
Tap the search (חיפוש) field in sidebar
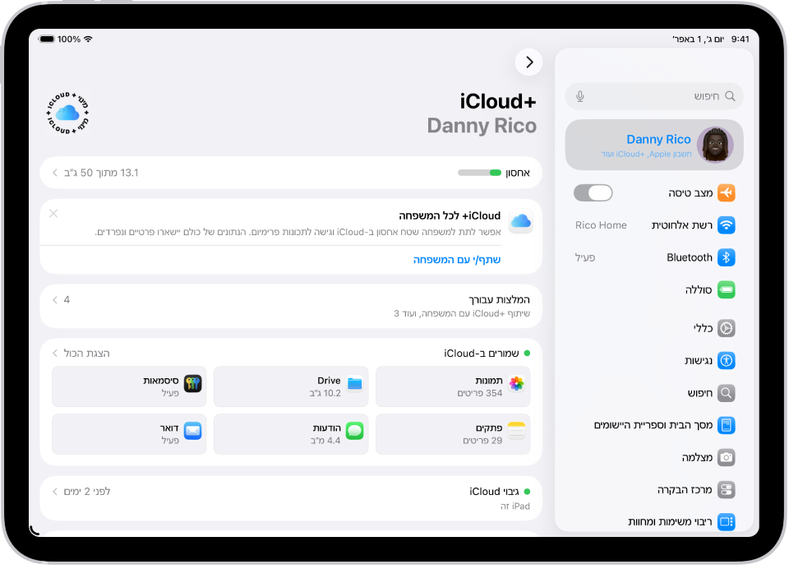point(653,96)
